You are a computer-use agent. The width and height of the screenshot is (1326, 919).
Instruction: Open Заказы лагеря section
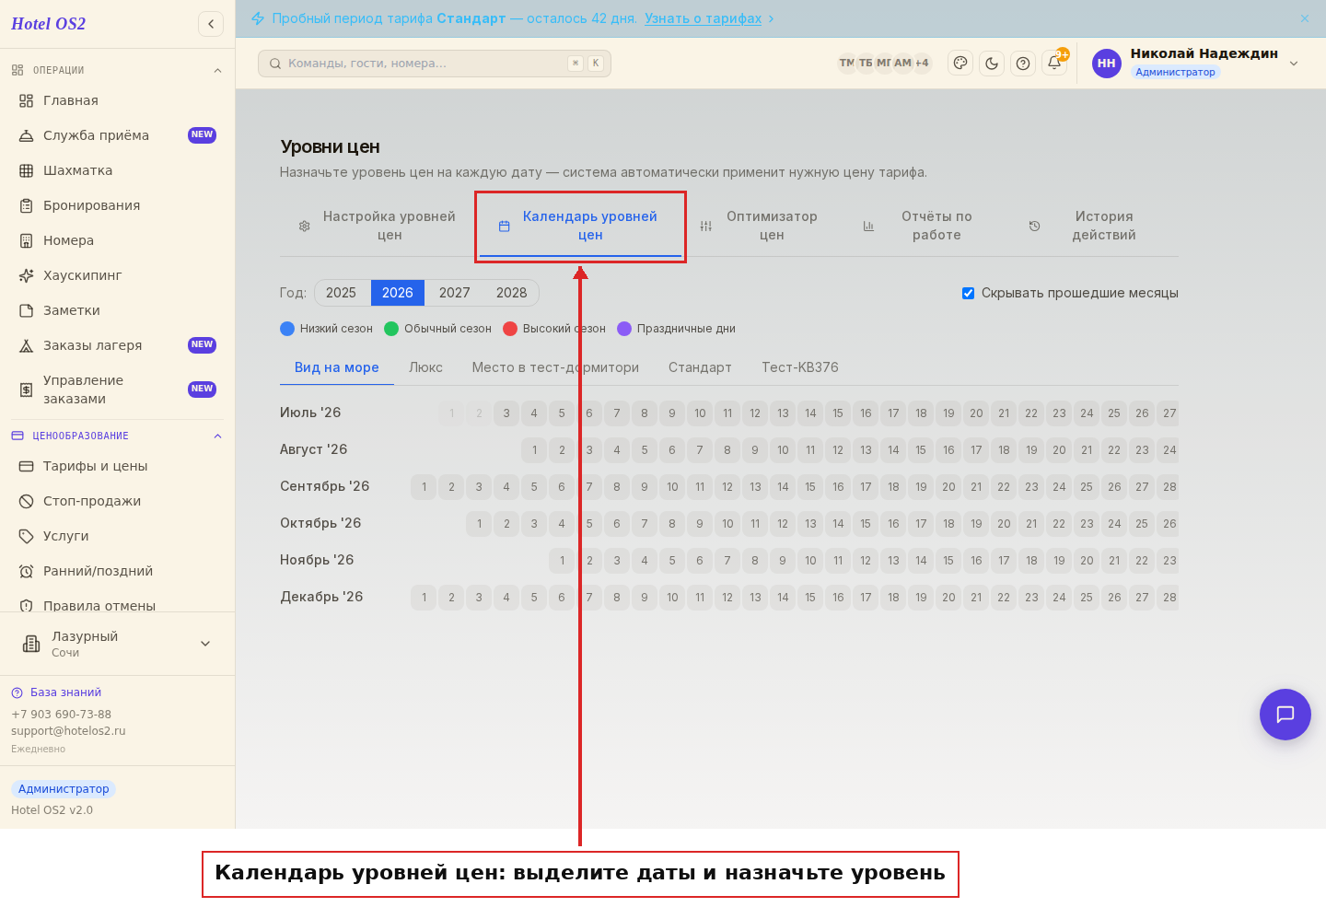coord(117,345)
